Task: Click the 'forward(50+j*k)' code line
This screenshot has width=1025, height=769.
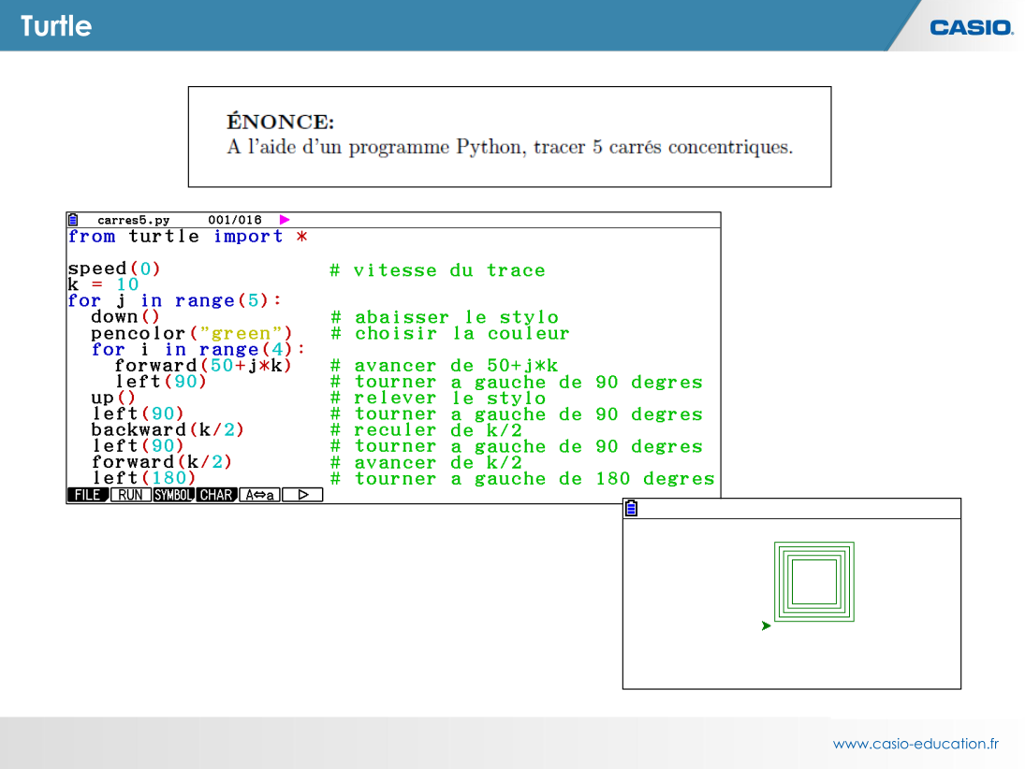Action: coord(202,365)
